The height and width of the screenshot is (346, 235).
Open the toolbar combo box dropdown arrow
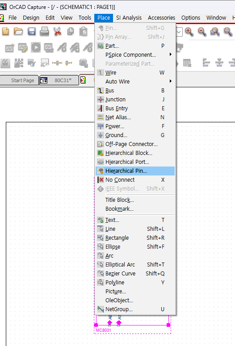[x=179, y=32]
